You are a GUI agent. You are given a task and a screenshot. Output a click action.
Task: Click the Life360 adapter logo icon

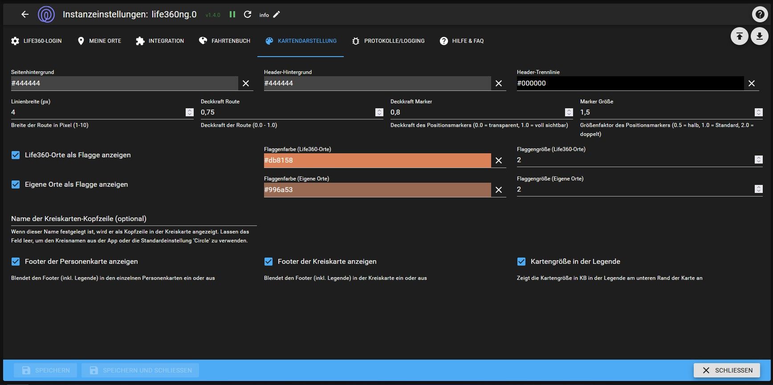tap(46, 14)
